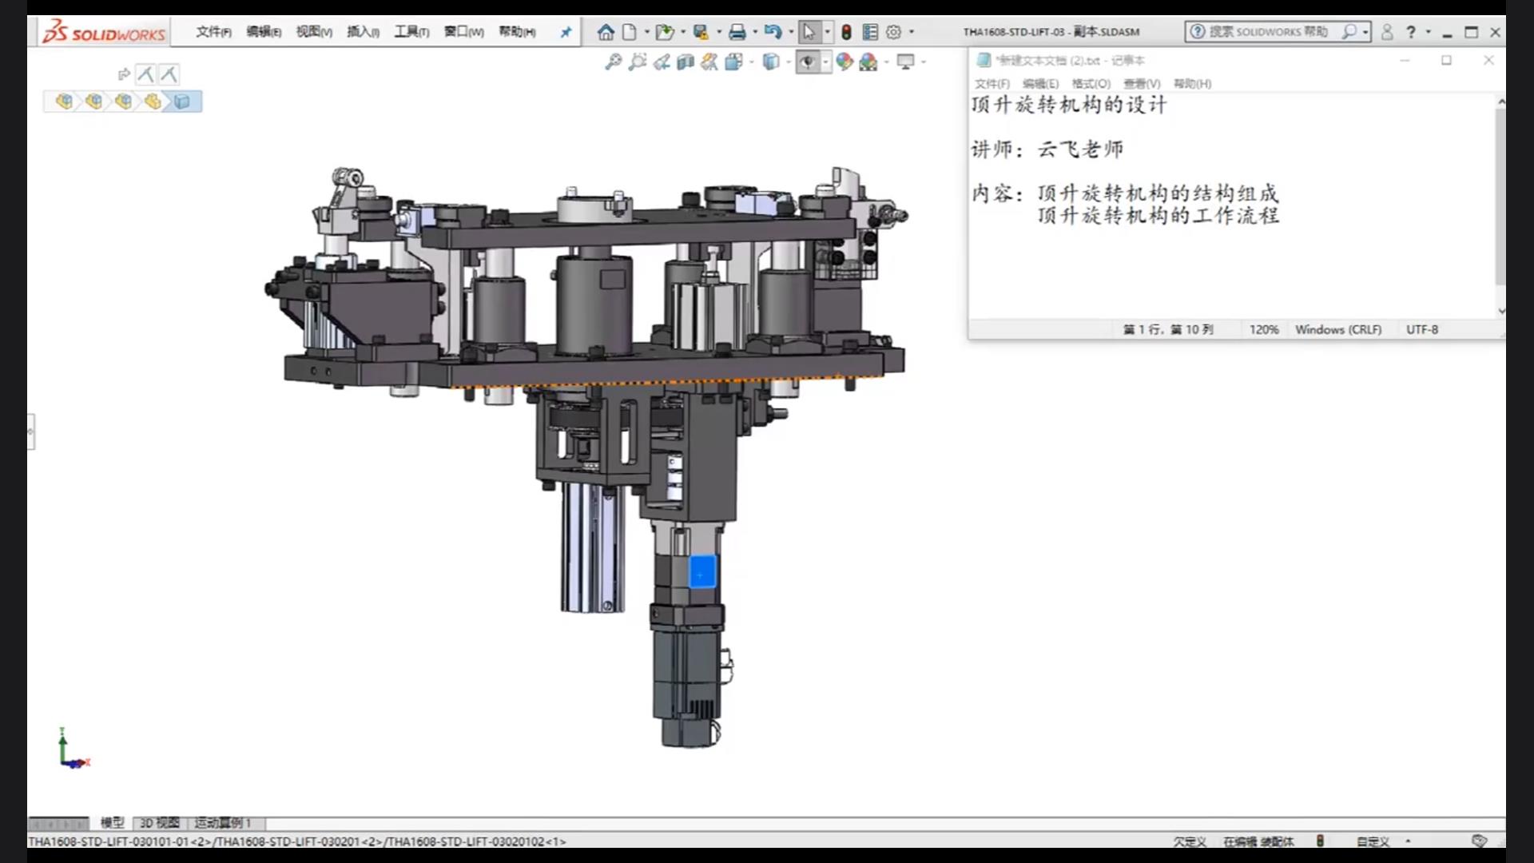Expand the search type dropdown arrow
The height and width of the screenshot is (863, 1534).
pyautogui.click(x=1365, y=32)
